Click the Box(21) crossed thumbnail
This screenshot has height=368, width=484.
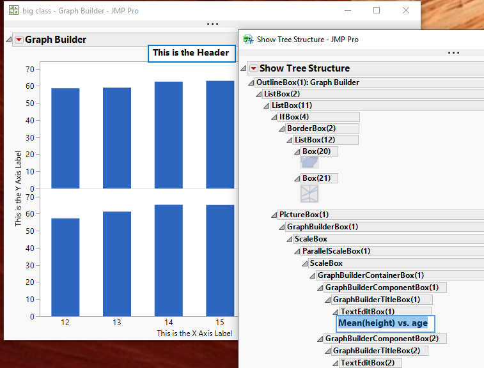pos(309,194)
